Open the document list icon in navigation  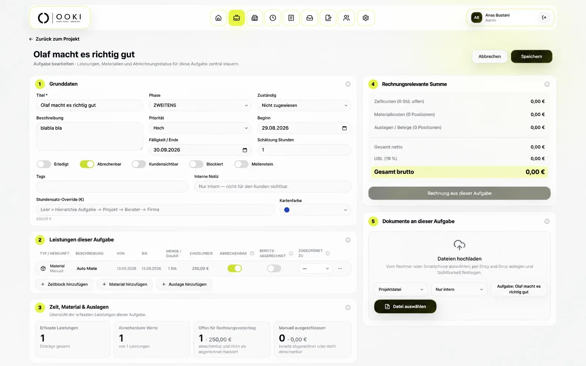(291, 18)
